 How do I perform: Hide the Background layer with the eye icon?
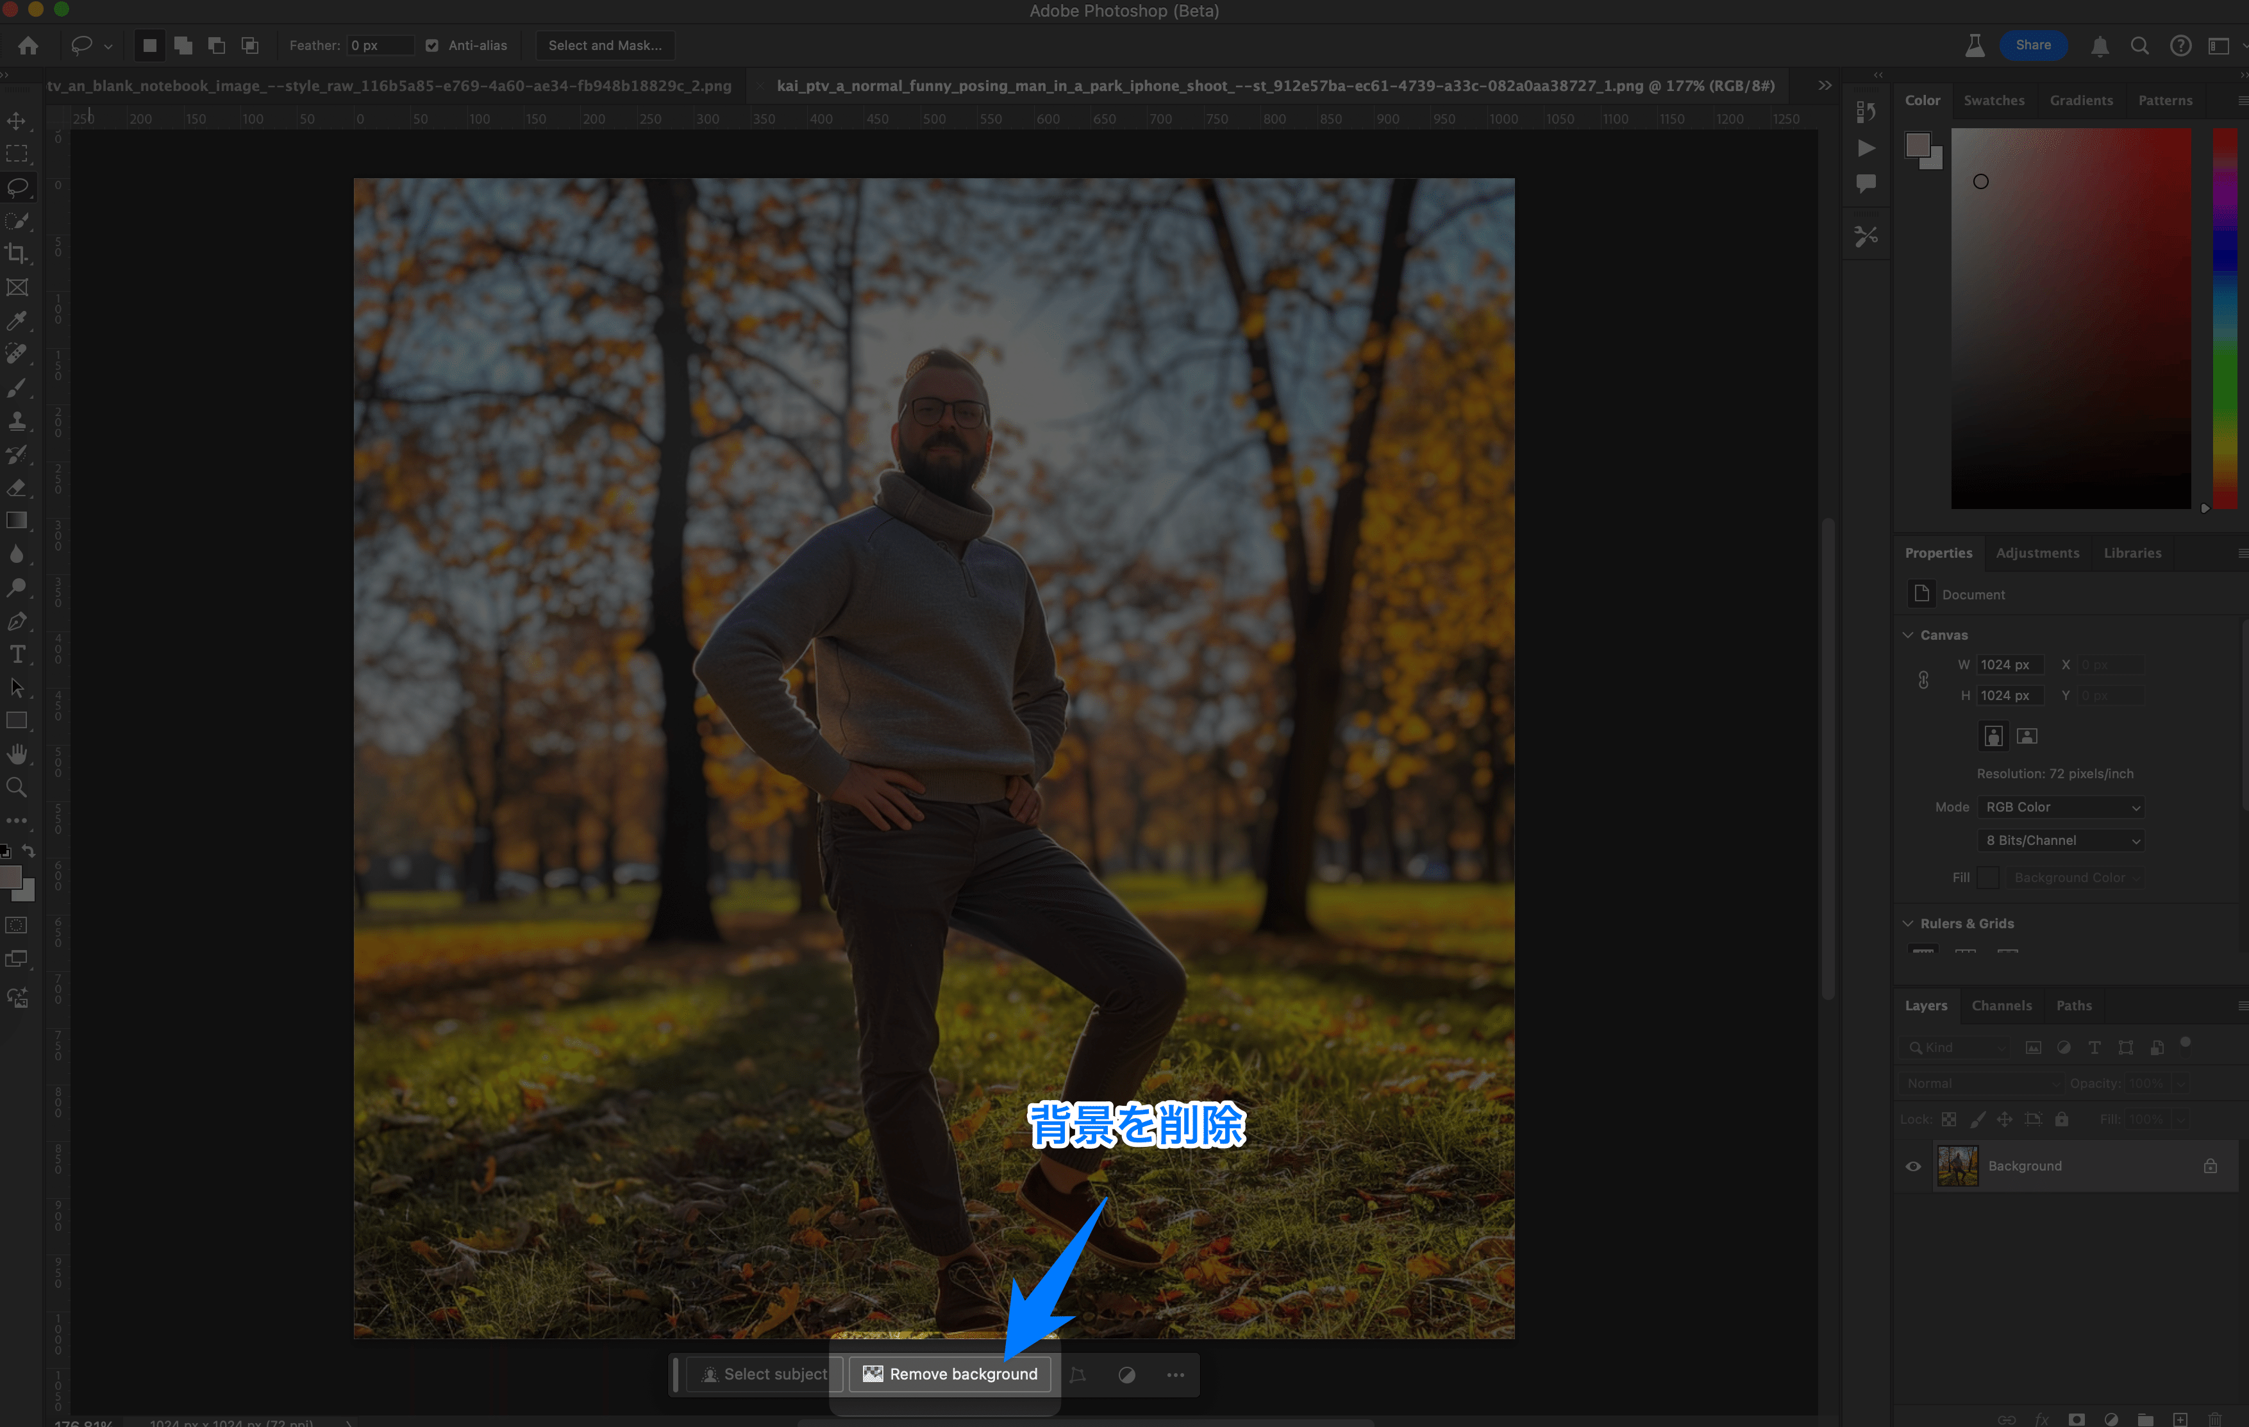point(1913,1165)
